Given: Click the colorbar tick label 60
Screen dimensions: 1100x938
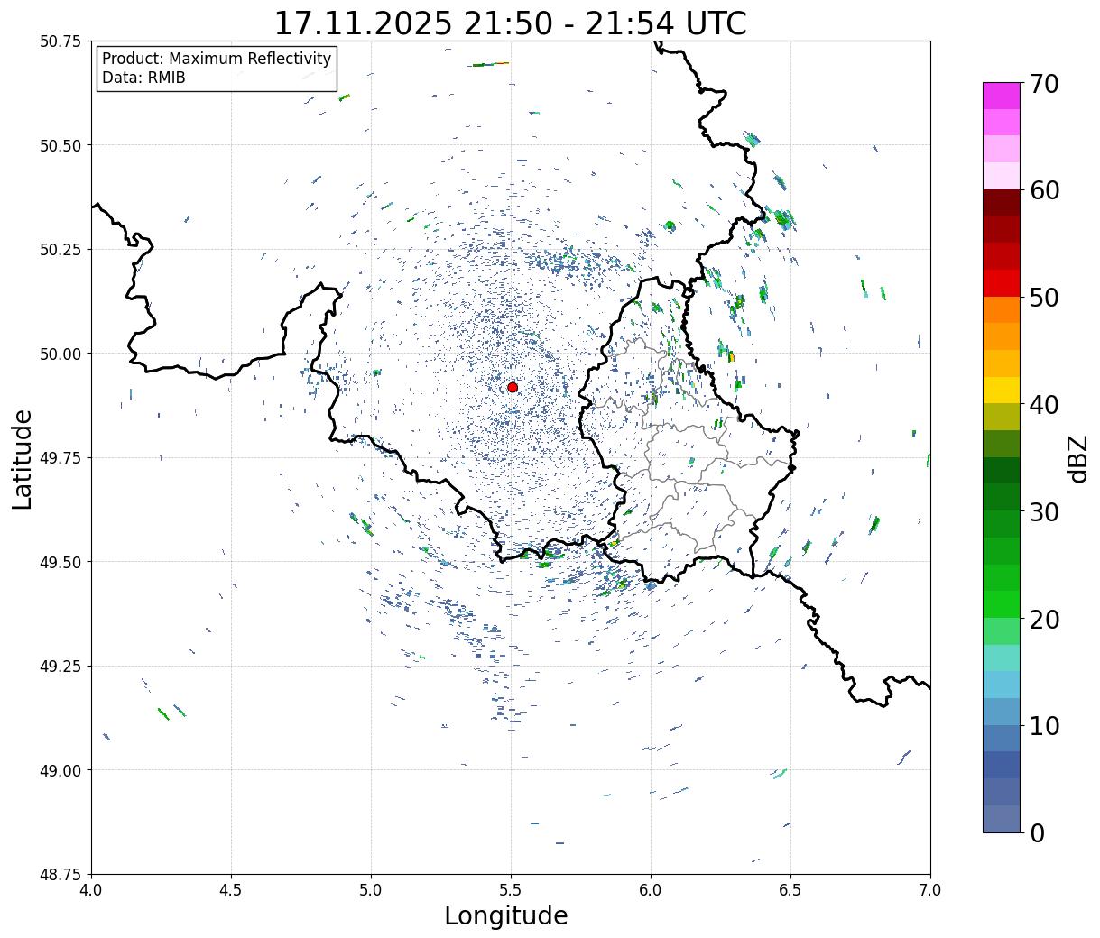Looking at the screenshot, I should (1045, 190).
